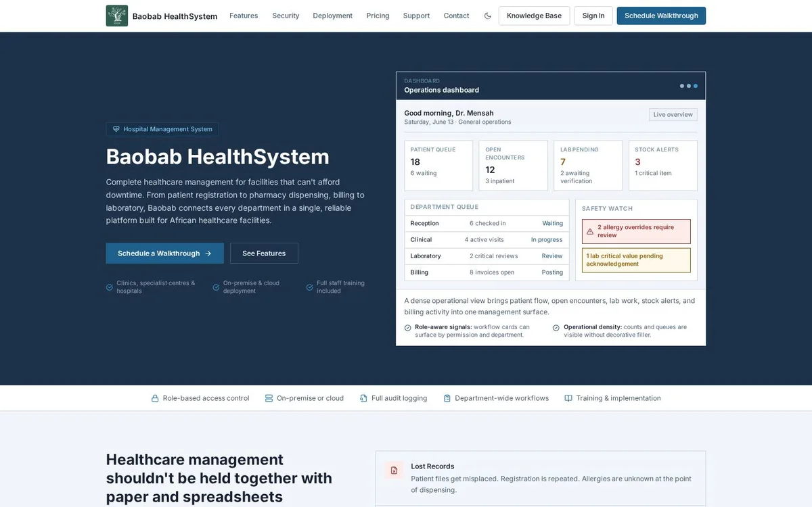
Task: Toggle dark mode moon icon
Action: [x=488, y=16]
